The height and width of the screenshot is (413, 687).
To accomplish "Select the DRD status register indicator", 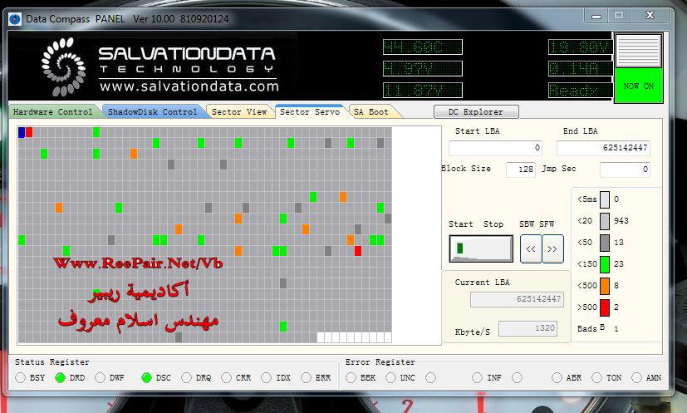I will [61, 378].
